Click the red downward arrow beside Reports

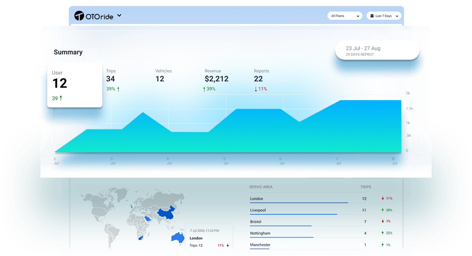256,89
